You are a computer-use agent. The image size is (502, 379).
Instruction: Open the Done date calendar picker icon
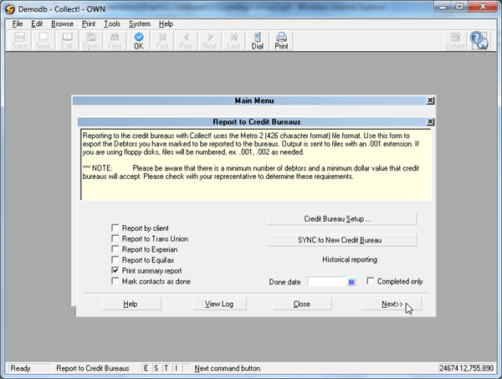click(x=351, y=282)
